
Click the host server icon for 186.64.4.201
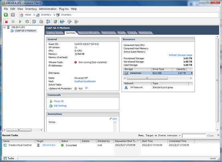[x=8, y=27]
